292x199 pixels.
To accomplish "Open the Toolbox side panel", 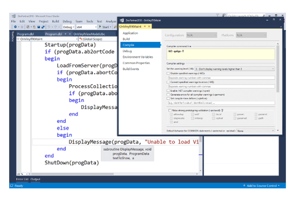I will [x=13, y=36].
